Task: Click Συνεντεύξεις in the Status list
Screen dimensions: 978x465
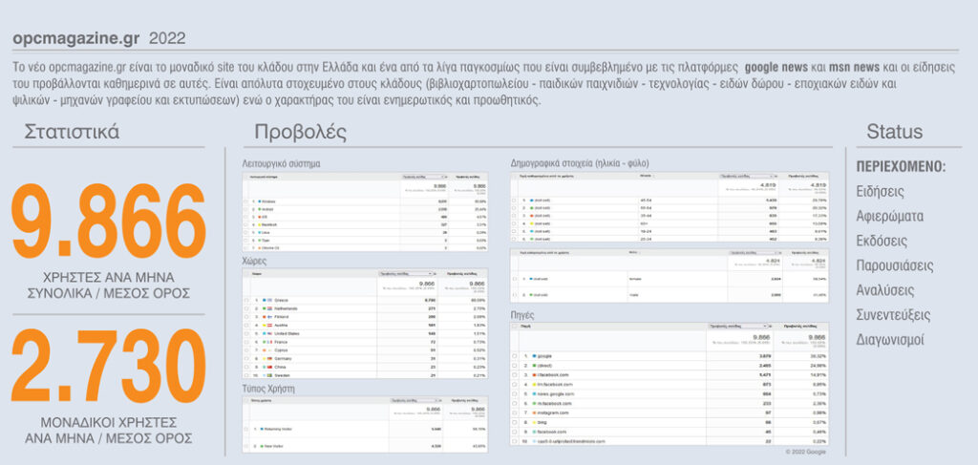Action: (x=893, y=315)
